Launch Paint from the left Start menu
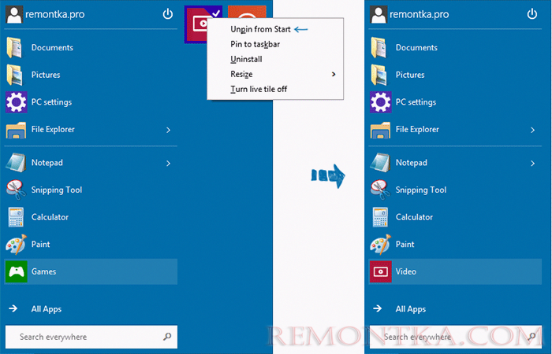 coord(41,245)
